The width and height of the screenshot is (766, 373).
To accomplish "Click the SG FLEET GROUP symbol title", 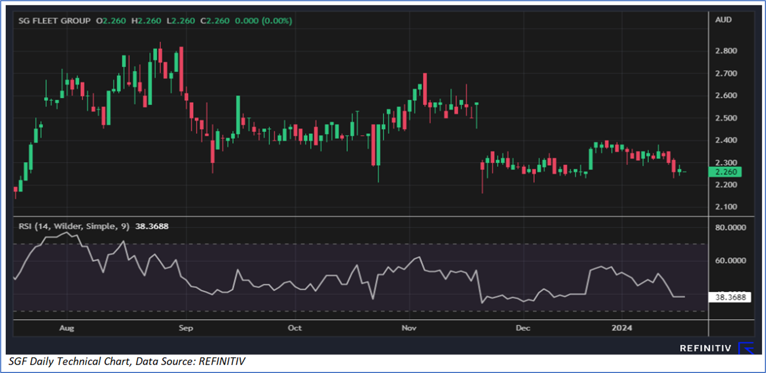I will [x=55, y=21].
